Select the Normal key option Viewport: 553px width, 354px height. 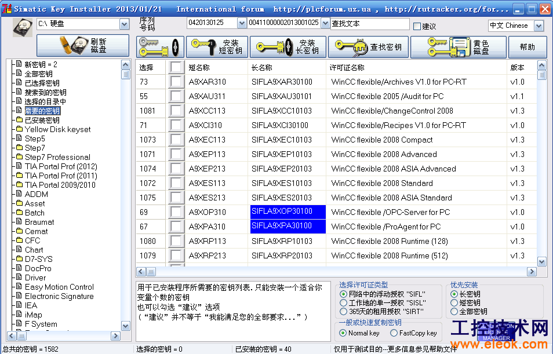point(343,333)
